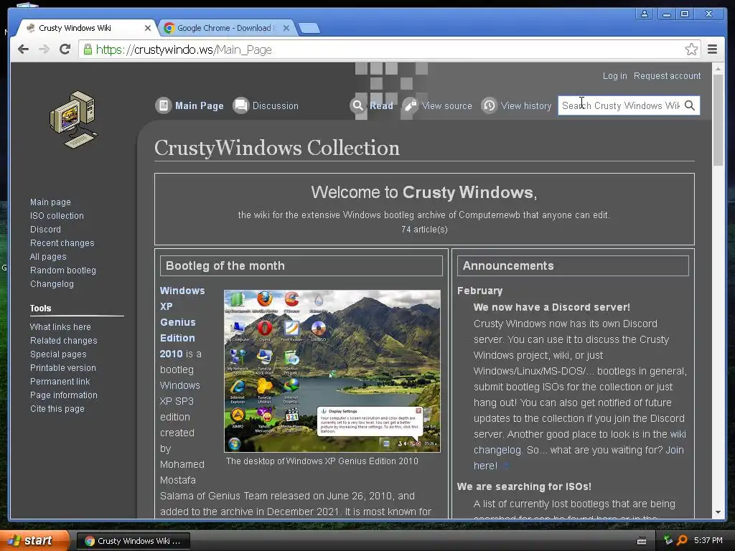
Task: Click the wiki search magnifier icon
Action: tap(690, 105)
